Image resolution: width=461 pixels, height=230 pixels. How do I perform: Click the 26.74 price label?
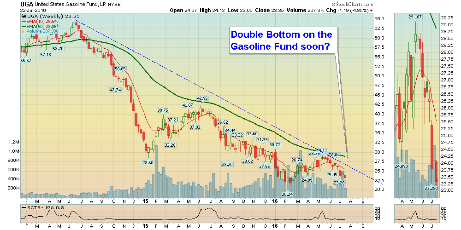296,160
